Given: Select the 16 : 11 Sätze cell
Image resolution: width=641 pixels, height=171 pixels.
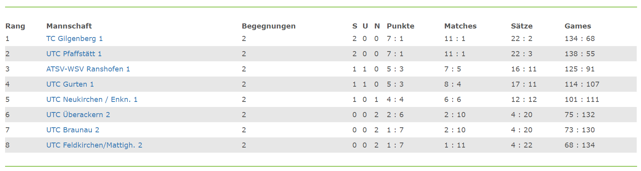Looking at the screenshot, I should [524, 69].
